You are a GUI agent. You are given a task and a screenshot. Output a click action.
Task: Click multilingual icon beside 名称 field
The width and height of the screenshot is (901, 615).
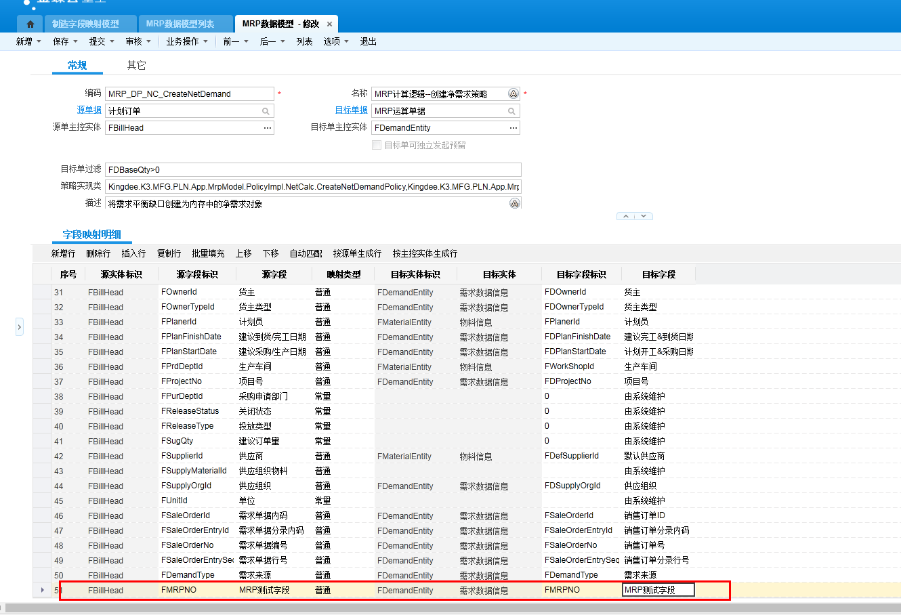pos(514,94)
